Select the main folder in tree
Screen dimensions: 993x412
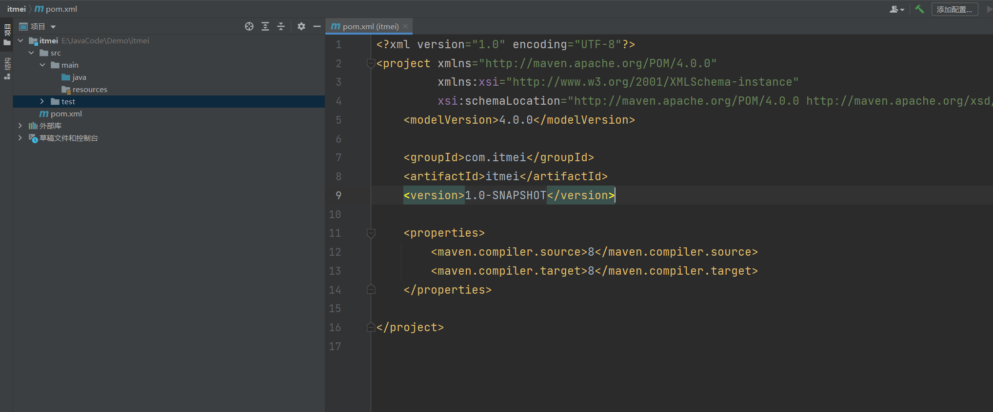click(64, 65)
